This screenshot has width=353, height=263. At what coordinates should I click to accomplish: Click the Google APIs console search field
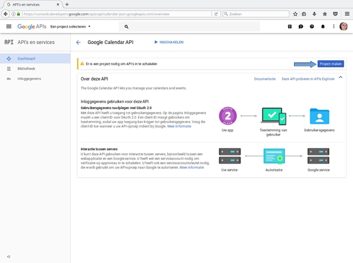point(189,27)
